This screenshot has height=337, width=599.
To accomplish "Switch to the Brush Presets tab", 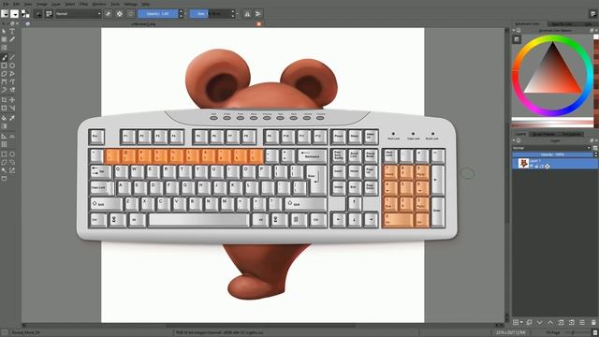I will pyautogui.click(x=544, y=134).
